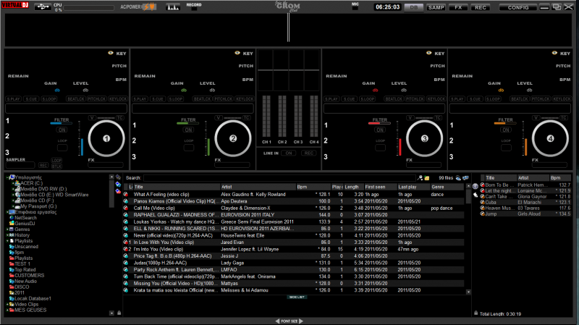This screenshot has height=325, width=579.
Task: Click S.LOOP button on deck 2
Action: point(175,99)
